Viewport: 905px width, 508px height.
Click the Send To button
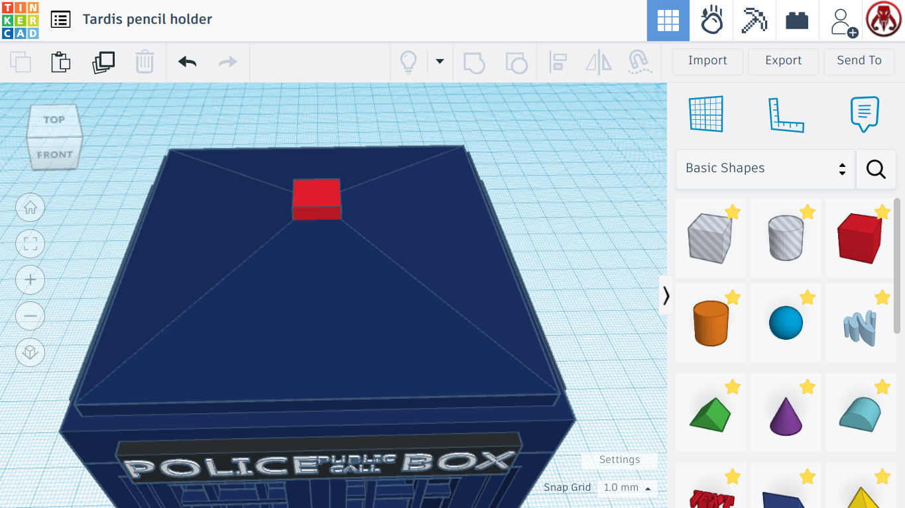click(x=859, y=61)
